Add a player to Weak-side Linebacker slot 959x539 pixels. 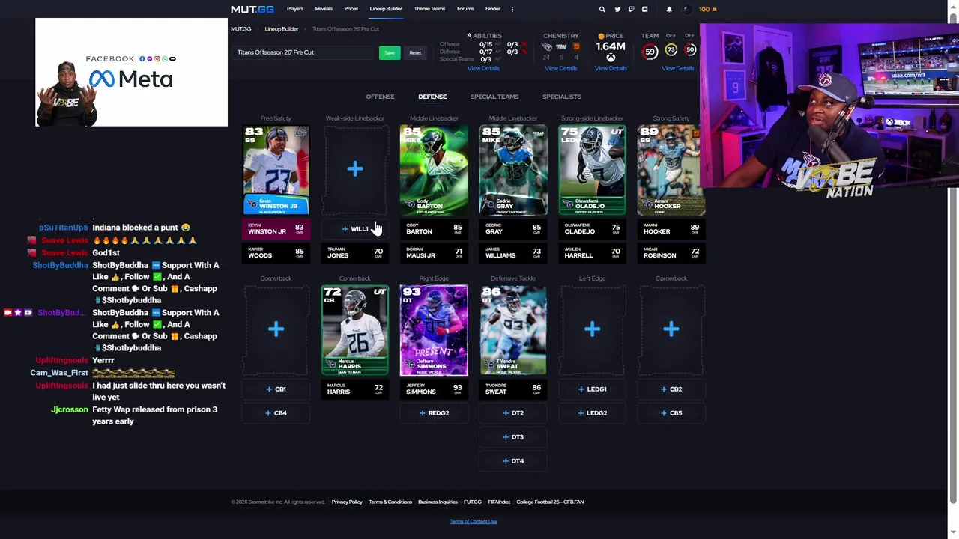(355, 169)
